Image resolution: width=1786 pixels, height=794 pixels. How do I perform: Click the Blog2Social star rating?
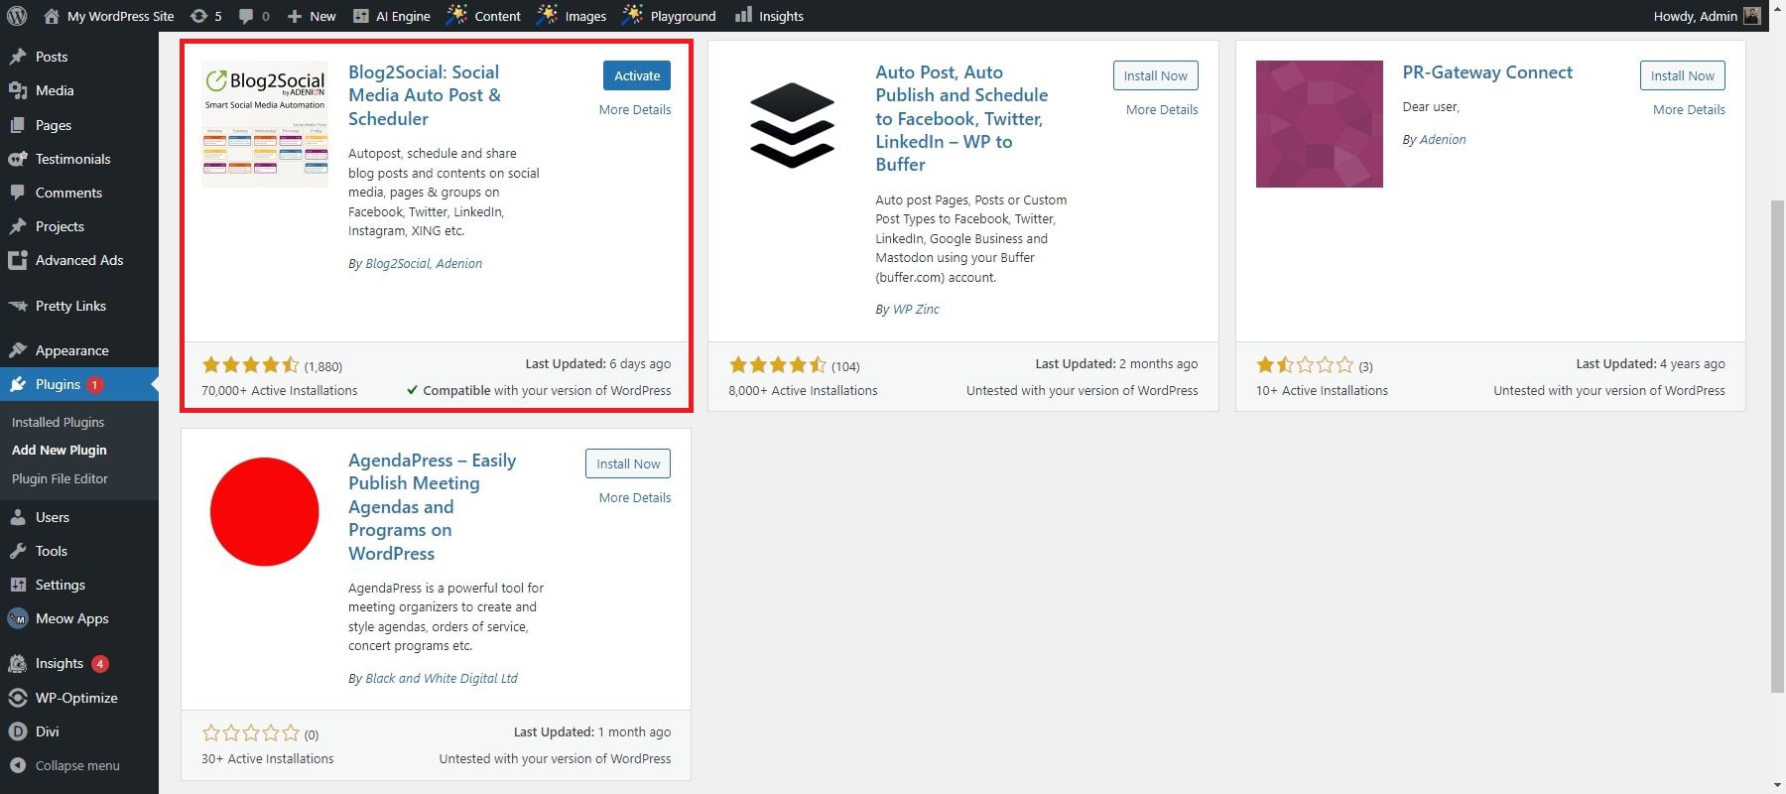click(250, 365)
